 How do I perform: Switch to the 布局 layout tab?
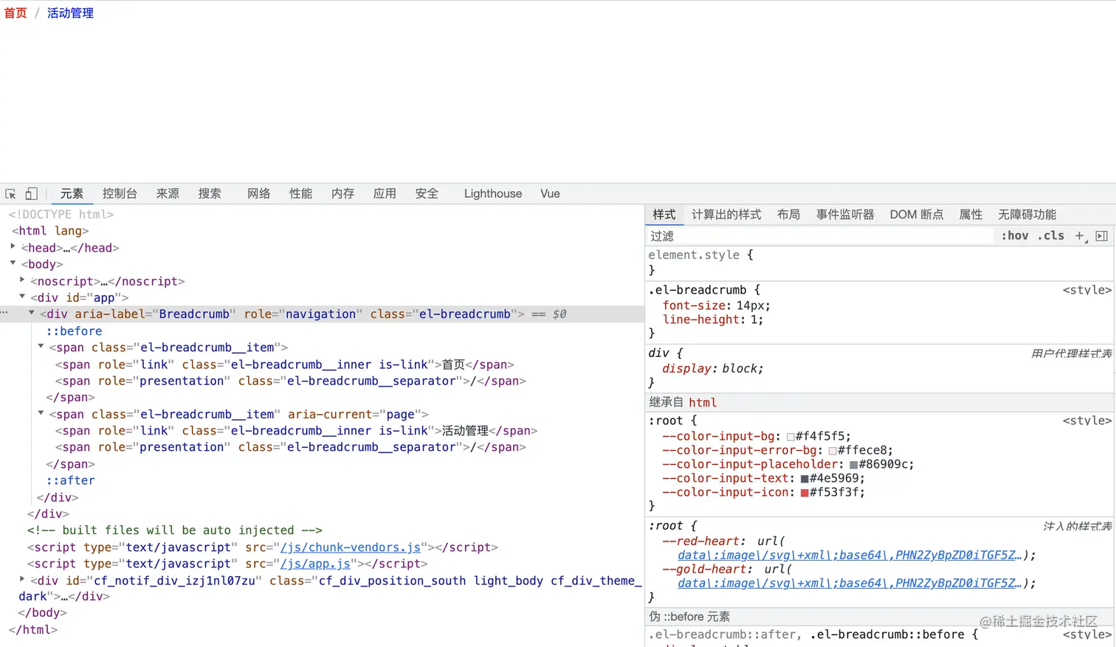(788, 215)
